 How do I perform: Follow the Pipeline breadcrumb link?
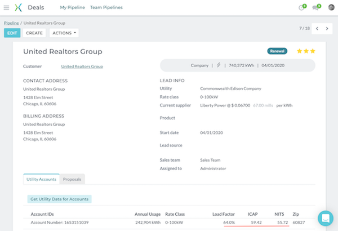(x=11, y=23)
